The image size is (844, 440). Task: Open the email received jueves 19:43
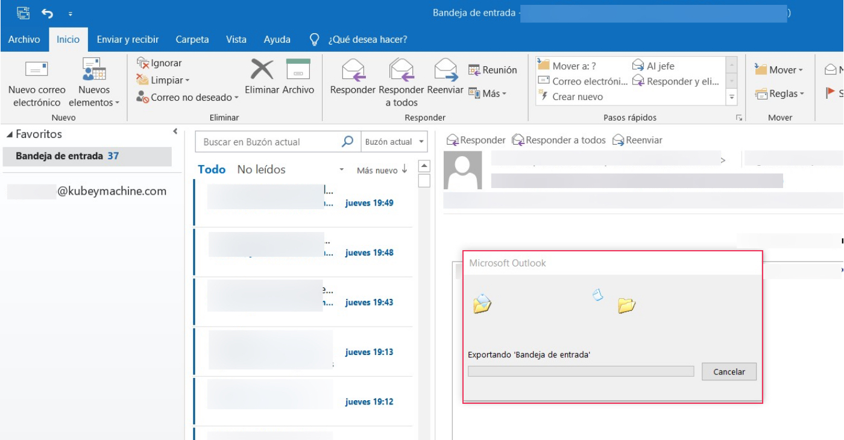point(303,303)
